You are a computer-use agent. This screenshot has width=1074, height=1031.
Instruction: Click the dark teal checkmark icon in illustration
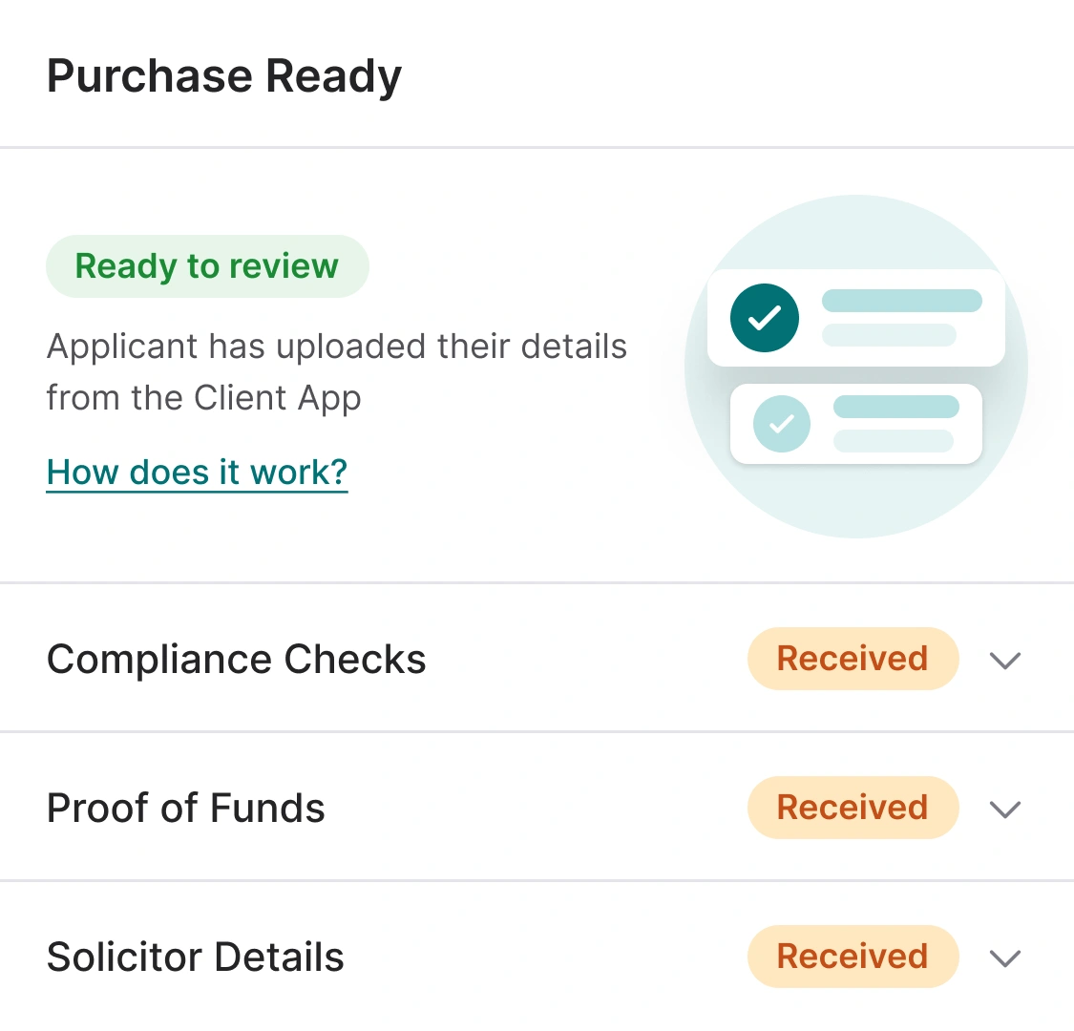click(x=764, y=317)
